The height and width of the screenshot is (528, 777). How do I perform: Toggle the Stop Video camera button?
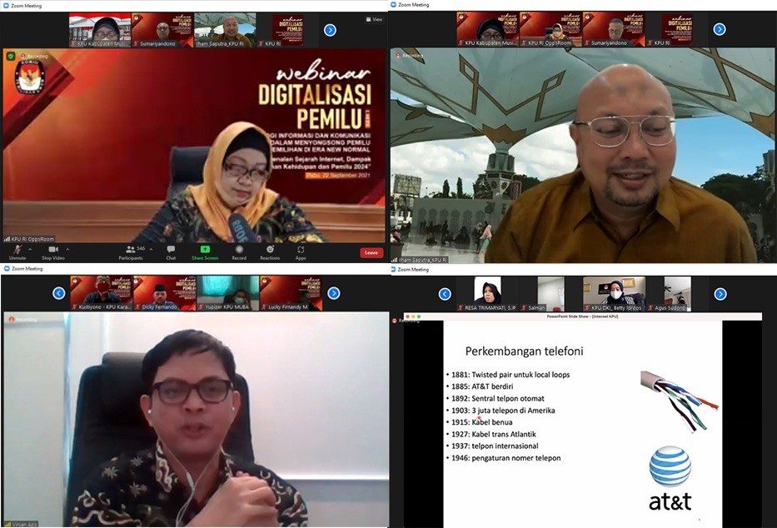click(52, 250)
